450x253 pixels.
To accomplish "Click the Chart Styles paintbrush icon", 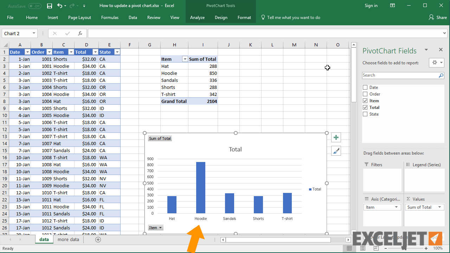I will (x=336, y=151).
